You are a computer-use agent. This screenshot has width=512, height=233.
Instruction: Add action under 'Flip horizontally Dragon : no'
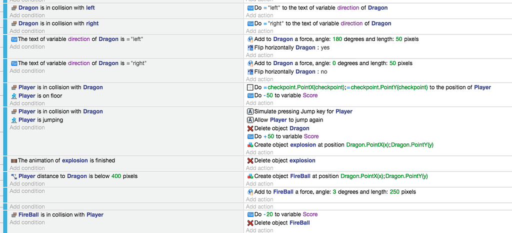259,79
